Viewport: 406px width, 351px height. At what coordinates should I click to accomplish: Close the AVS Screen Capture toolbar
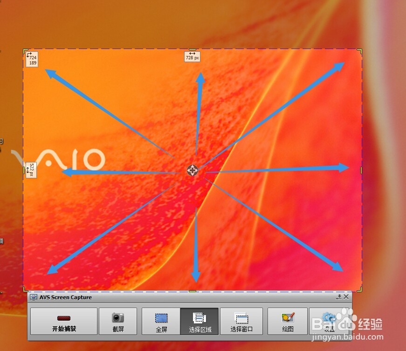pos(346,296)
